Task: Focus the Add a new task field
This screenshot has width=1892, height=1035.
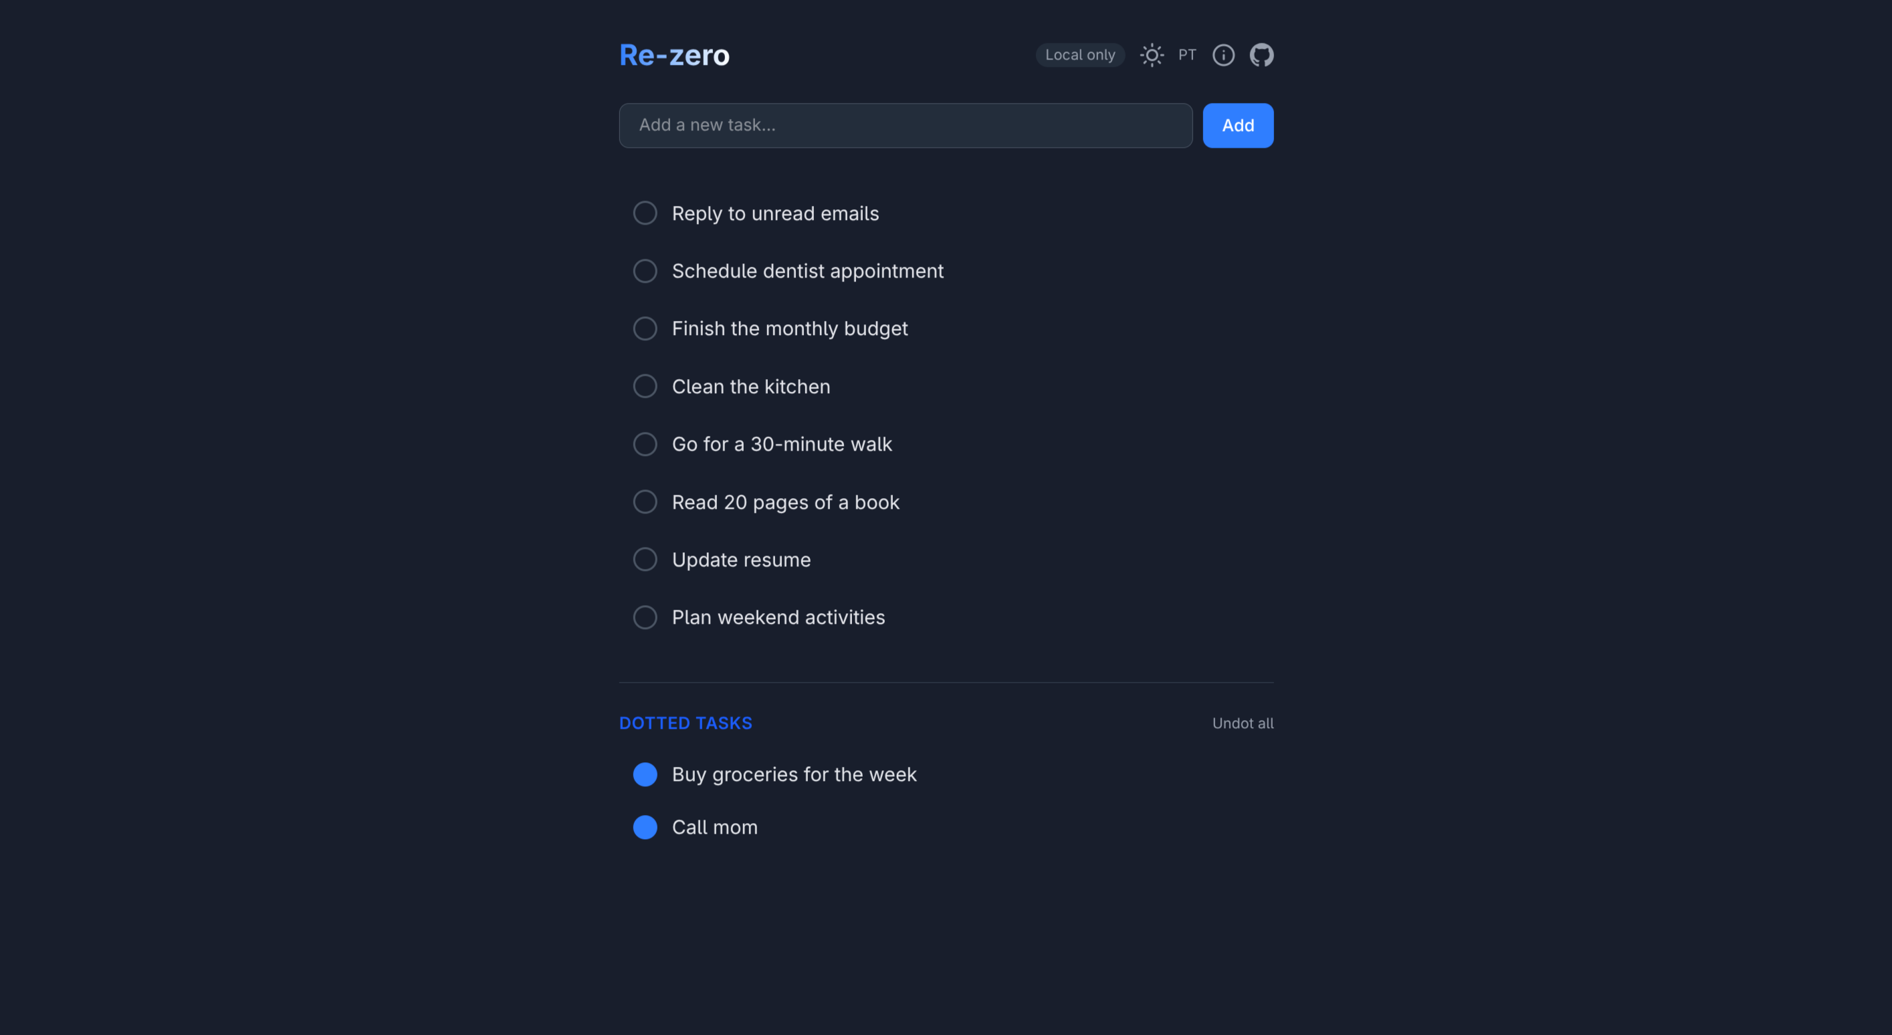Action: [905, 126]
